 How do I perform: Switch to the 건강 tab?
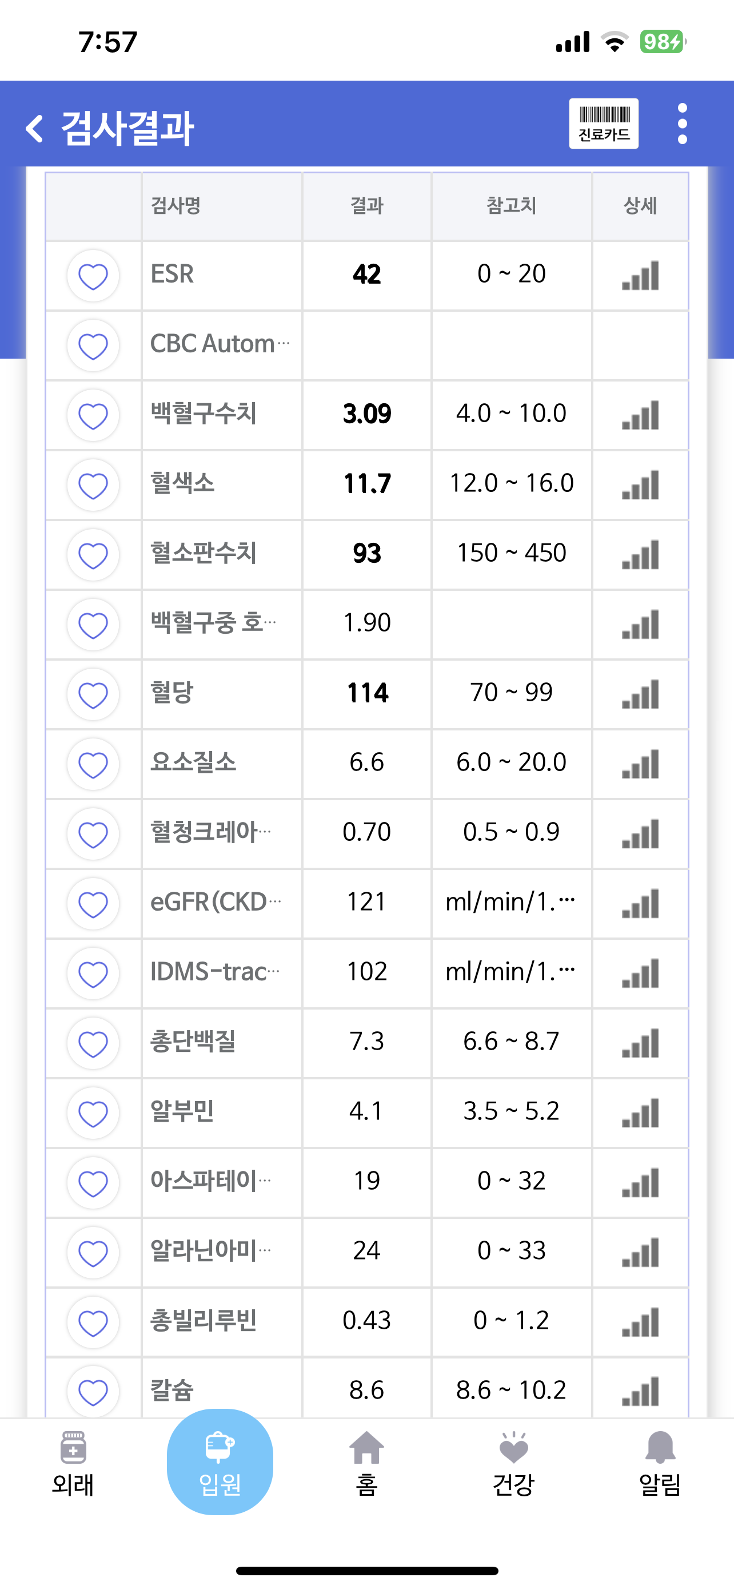point(513,1464)
